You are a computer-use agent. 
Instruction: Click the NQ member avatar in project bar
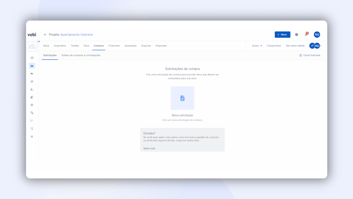pos(317,46)
